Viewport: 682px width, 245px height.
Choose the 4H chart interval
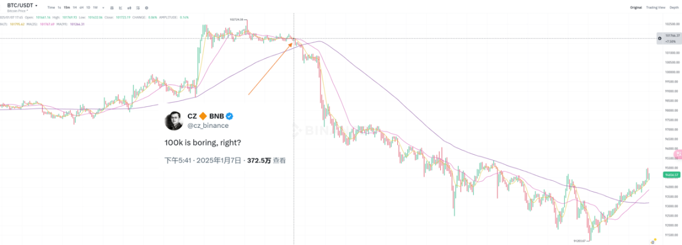pyautogui.click(x=81, y=7)
